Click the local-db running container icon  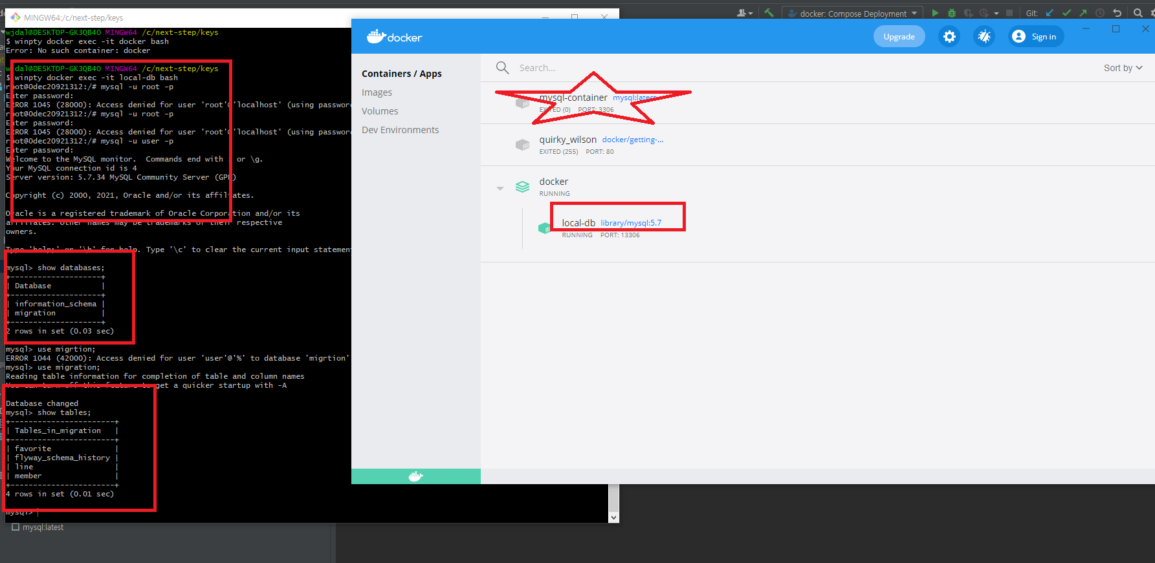(x=544, y=228)
